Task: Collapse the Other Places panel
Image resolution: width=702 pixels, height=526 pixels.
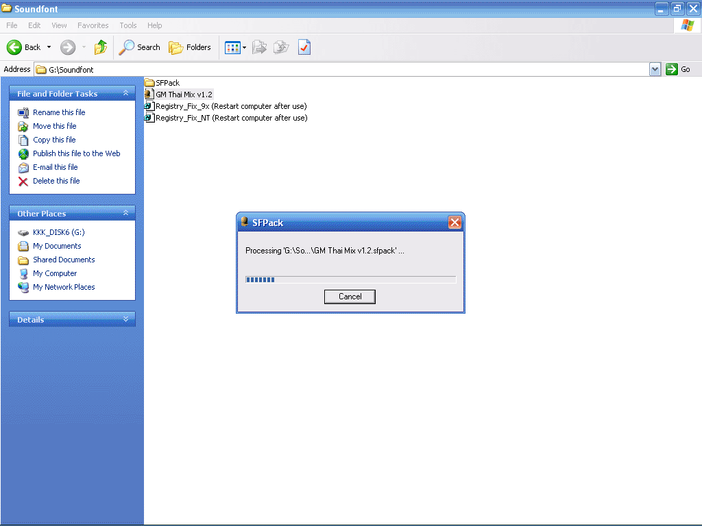Action: pyautogui.click(x=126, y=213)
